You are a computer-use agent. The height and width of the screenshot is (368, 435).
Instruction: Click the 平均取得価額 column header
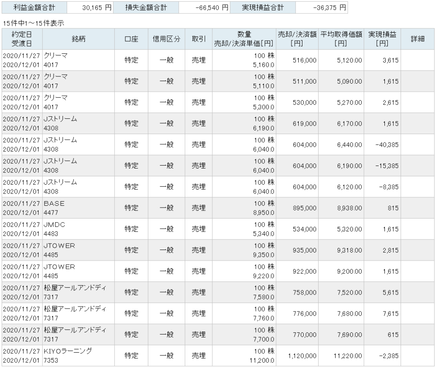click(x=341, y=39)
